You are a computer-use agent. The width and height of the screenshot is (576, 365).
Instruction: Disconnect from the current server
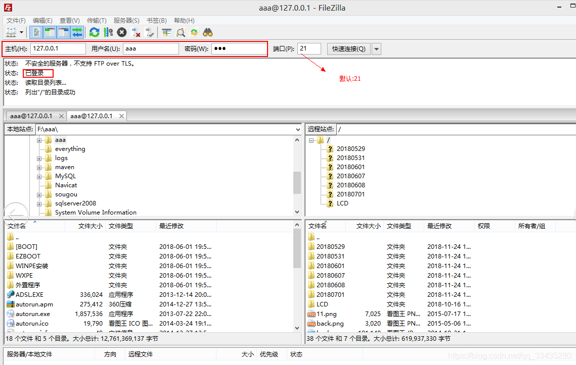click(136, 33)
